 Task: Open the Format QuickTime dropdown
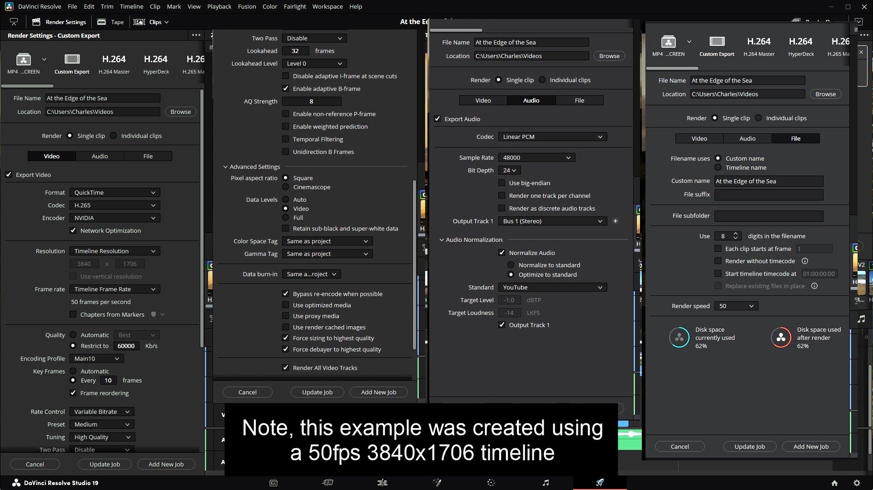click(x=115, y=192)
